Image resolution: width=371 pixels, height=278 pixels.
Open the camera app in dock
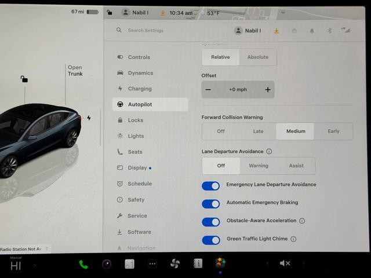click(106, 264)
